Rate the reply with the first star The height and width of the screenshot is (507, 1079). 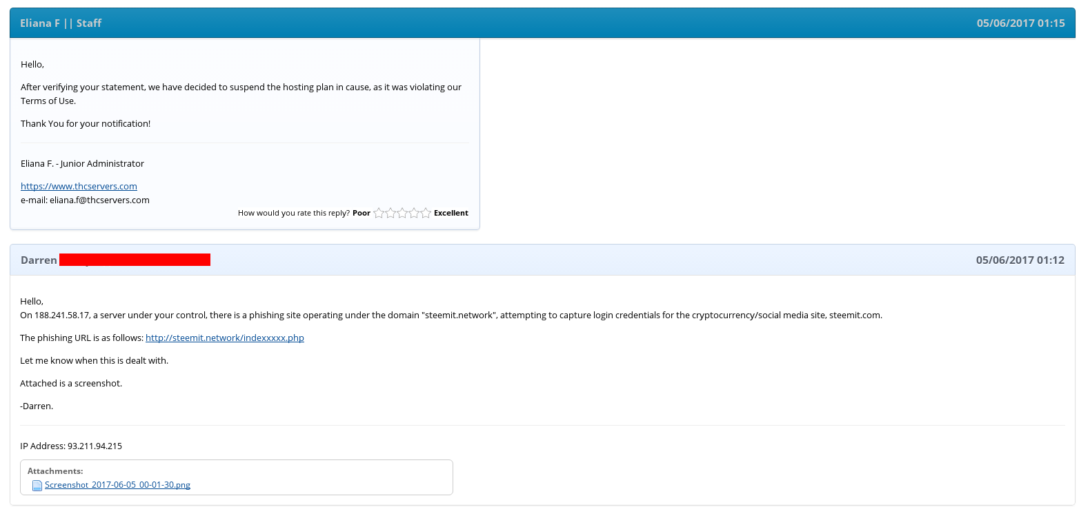tap(379, 213)
